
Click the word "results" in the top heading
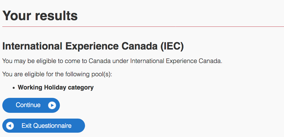56,16
